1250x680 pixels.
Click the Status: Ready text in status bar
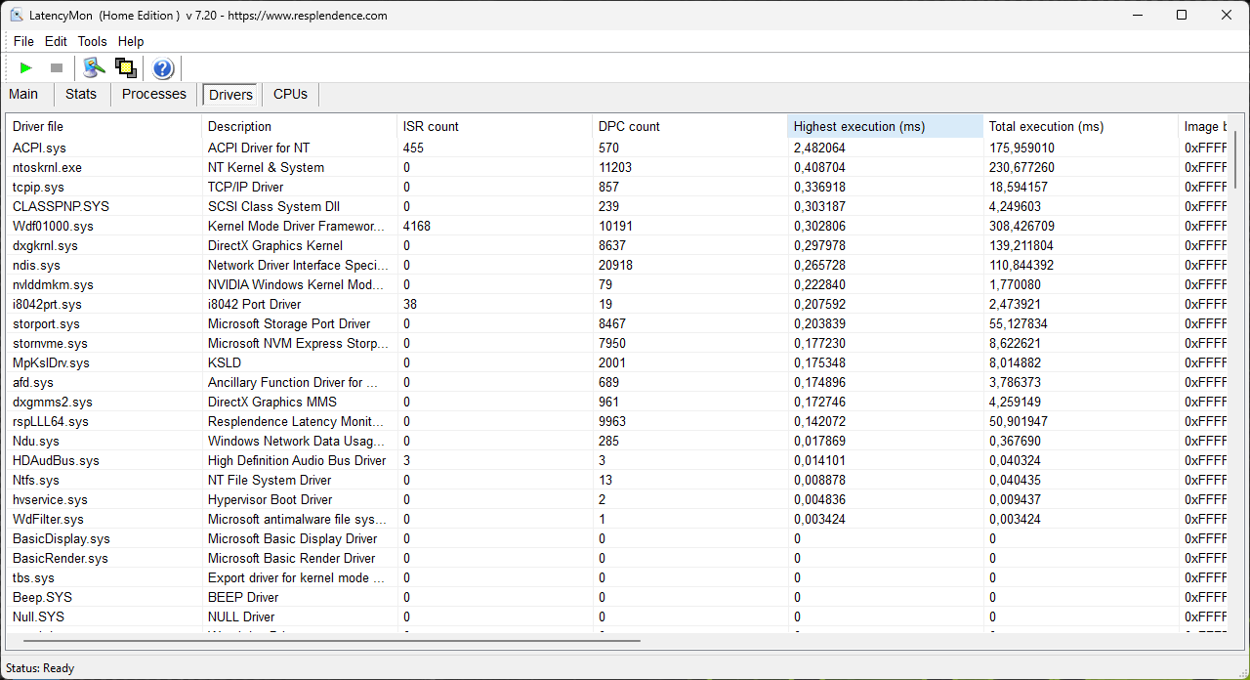[40, 668]
